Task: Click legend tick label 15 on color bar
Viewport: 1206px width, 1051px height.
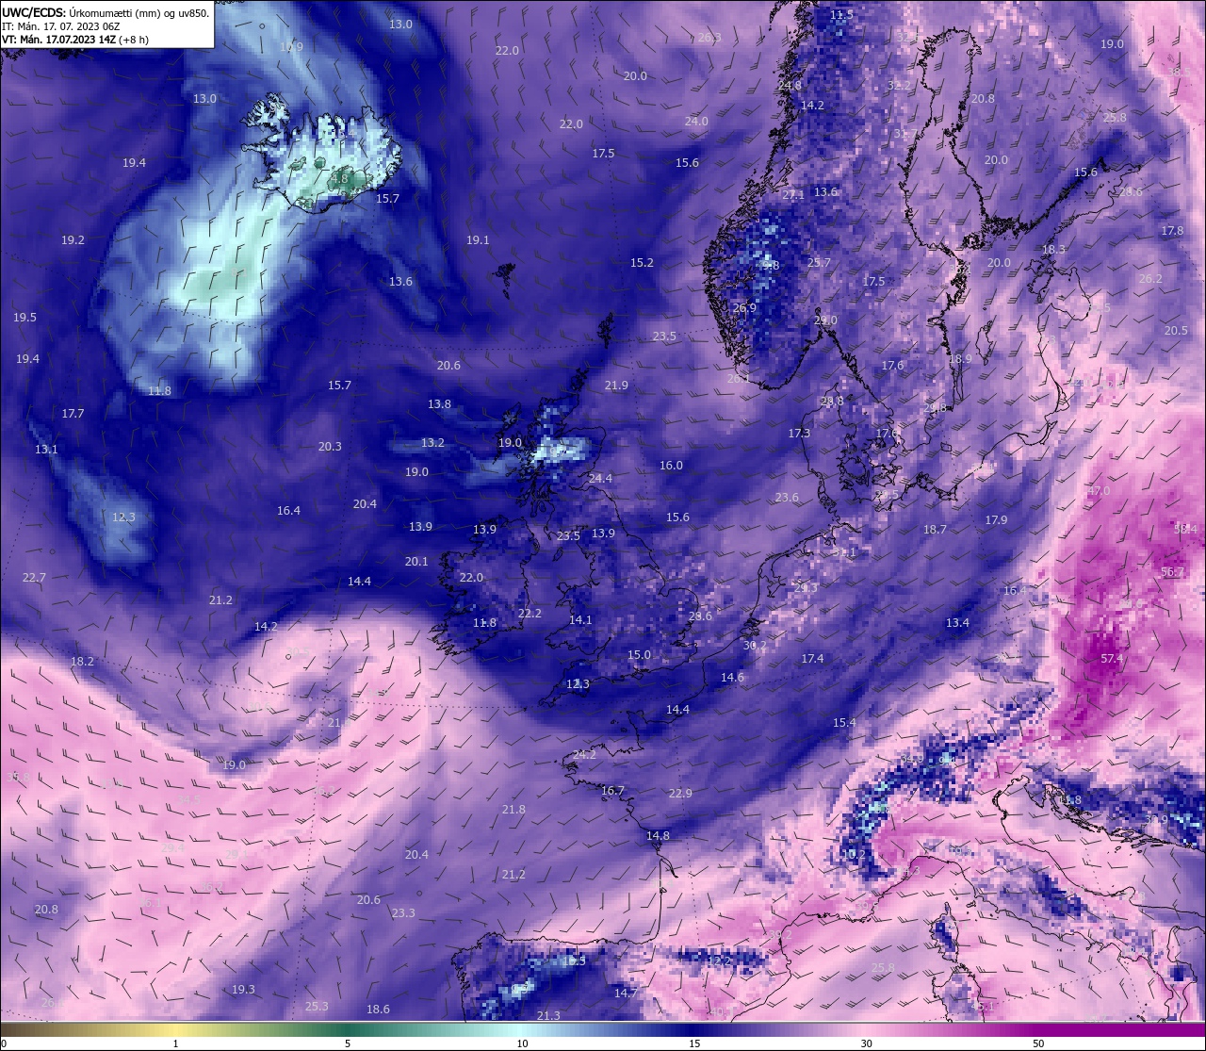Action: (x=693, y=1043)
